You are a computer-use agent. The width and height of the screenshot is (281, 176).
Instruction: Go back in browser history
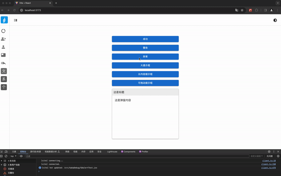pyautogui.click(x=3, y=10)
